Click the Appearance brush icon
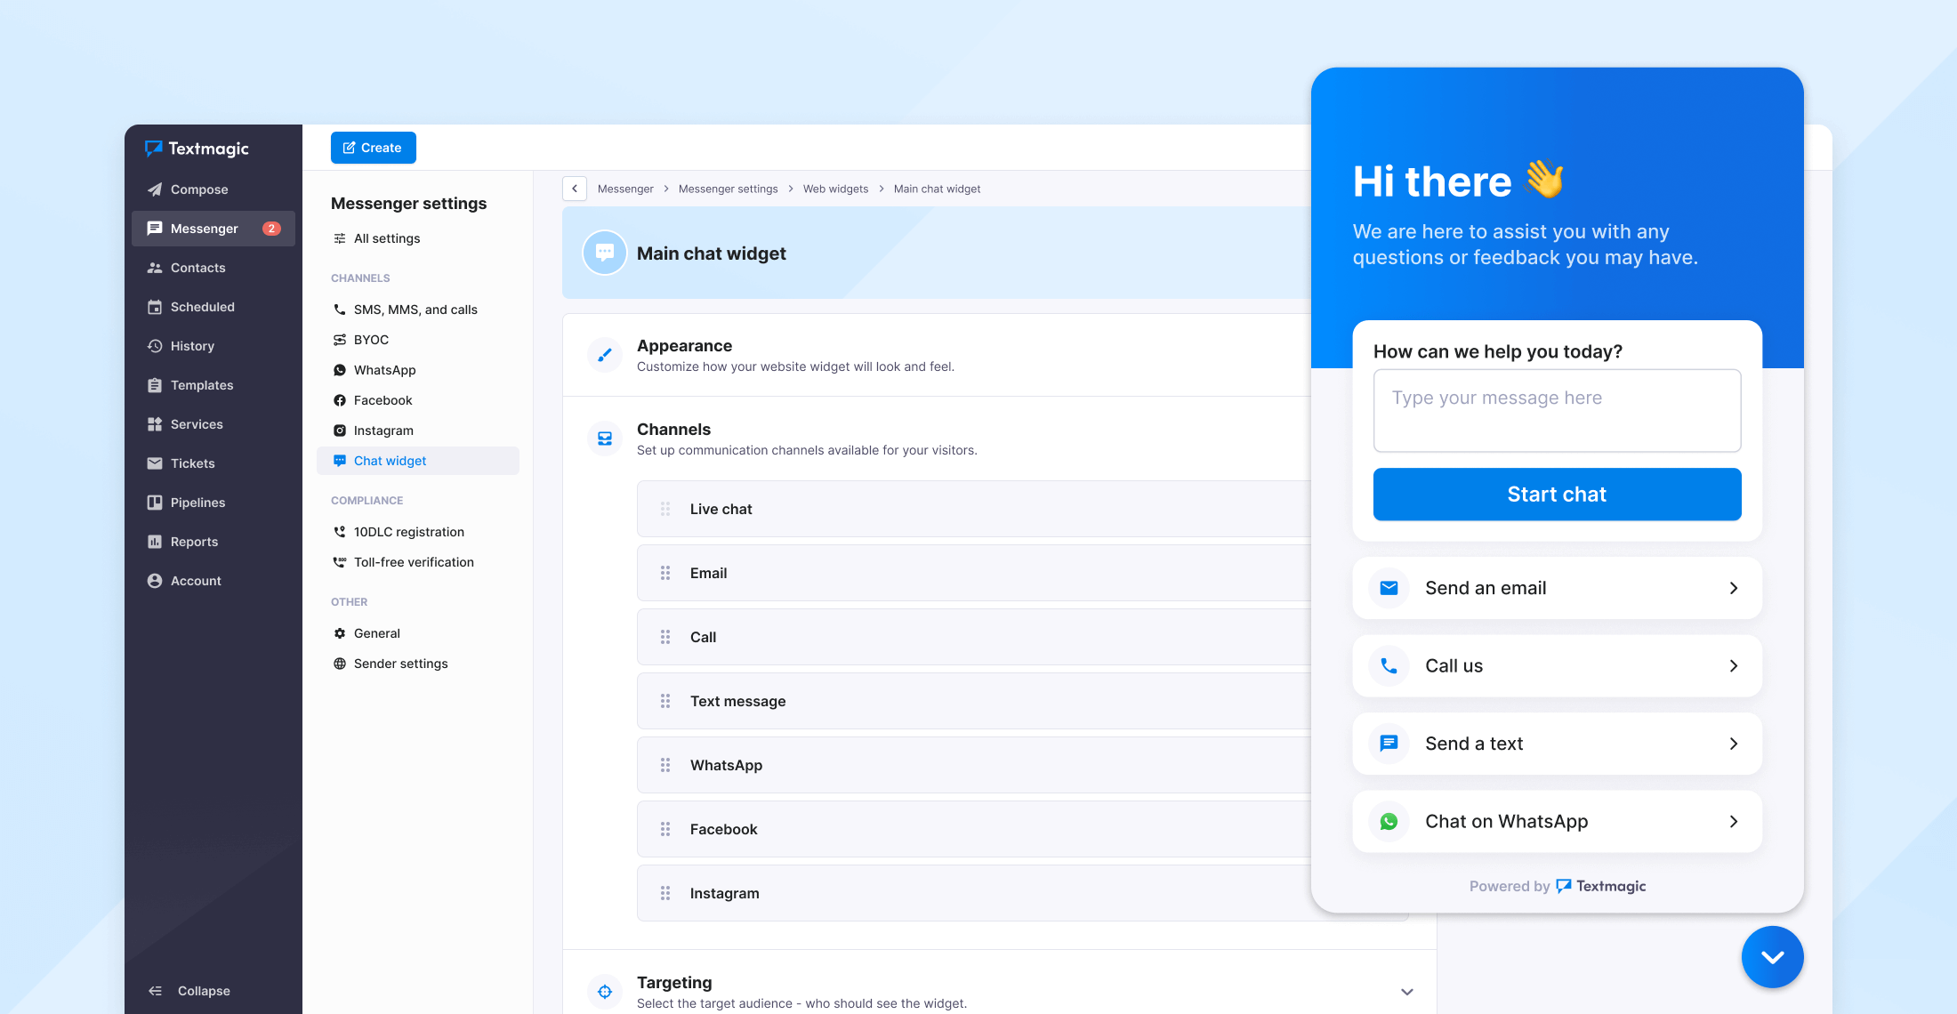The width and height of the screenshot is (1957, 1014). click(x=605, y=355)
